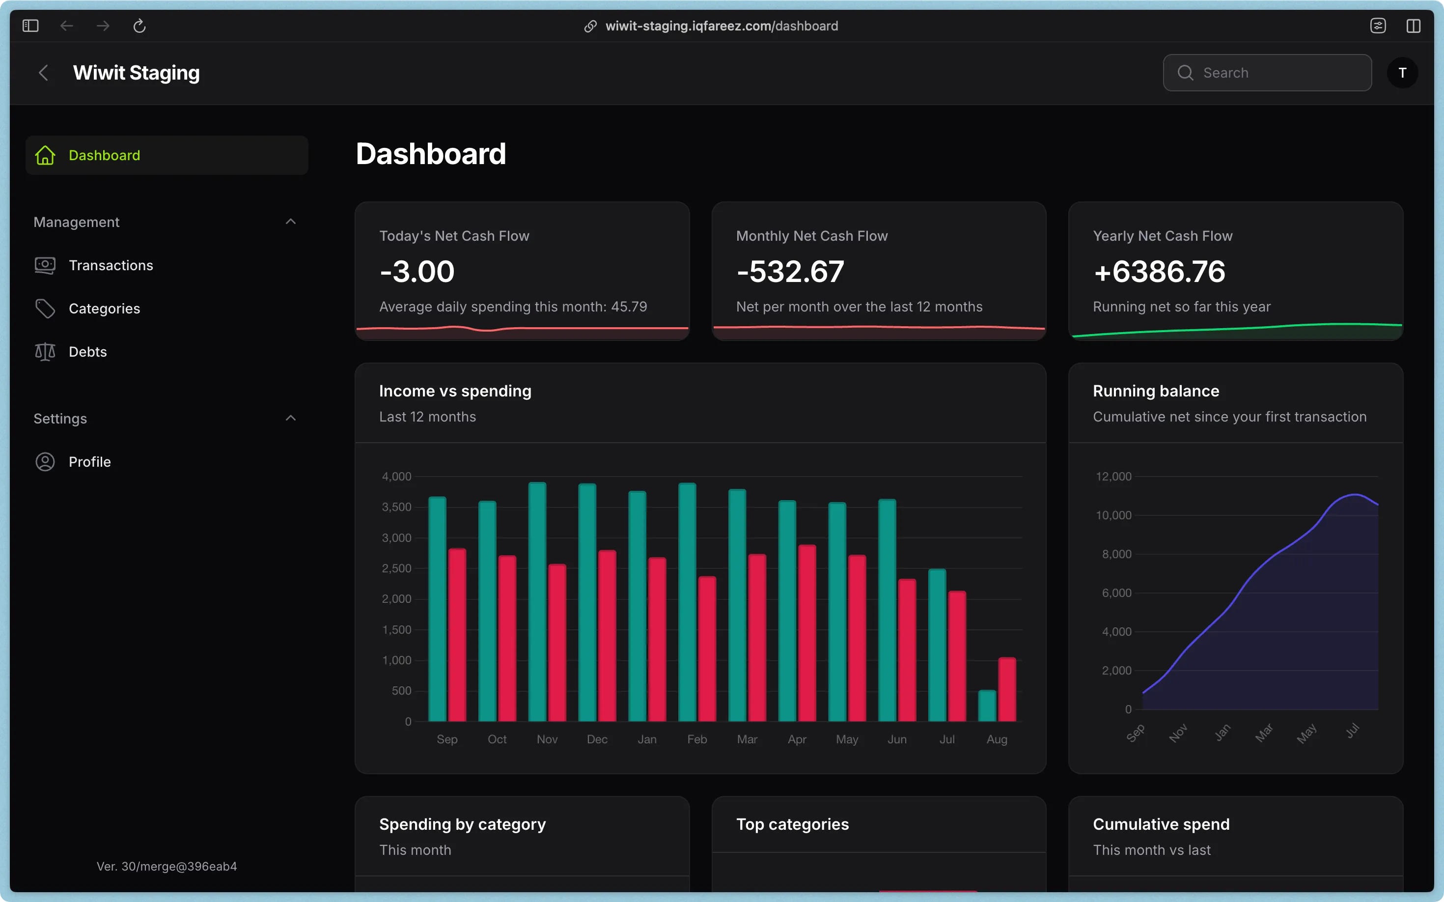Click the Spending by category heading

(462, 824)
